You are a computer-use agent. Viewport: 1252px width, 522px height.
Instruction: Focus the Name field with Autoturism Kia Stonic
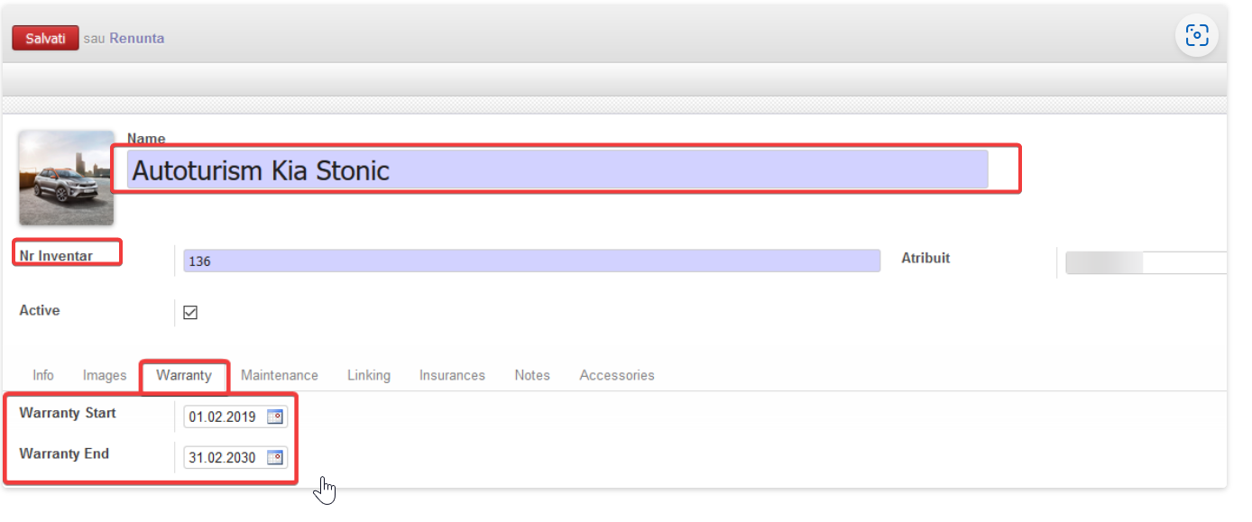[557, 169]
